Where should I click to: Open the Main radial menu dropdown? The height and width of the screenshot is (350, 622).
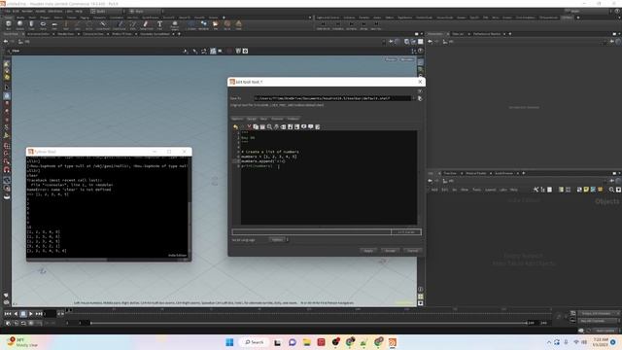click(146, 11)
